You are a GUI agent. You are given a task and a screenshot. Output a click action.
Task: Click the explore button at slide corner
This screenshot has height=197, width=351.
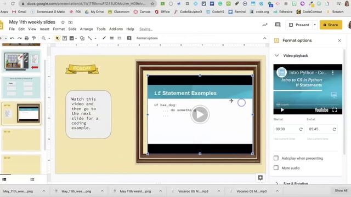pos(260,177)
